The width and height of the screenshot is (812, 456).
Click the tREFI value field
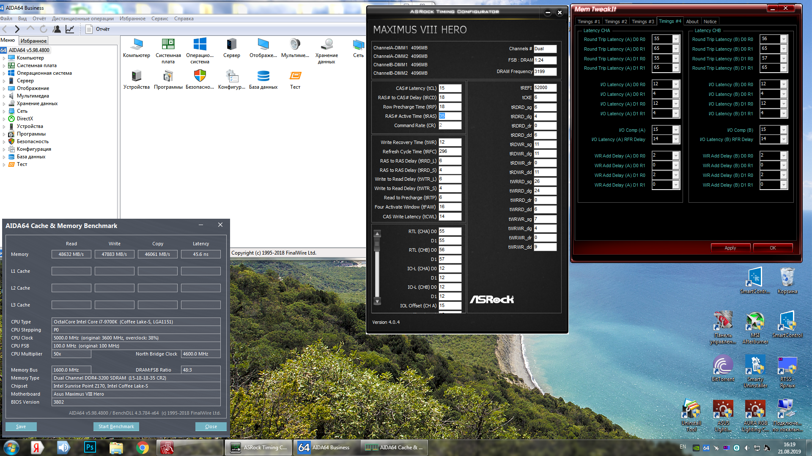(x=545, y=88)
